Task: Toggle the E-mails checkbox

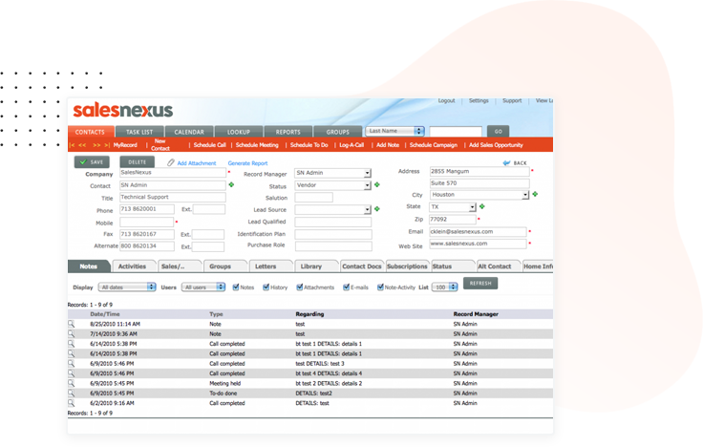Action: [346, 287]
